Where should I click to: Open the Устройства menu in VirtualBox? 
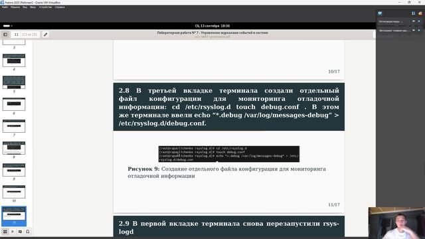(45, 7)
